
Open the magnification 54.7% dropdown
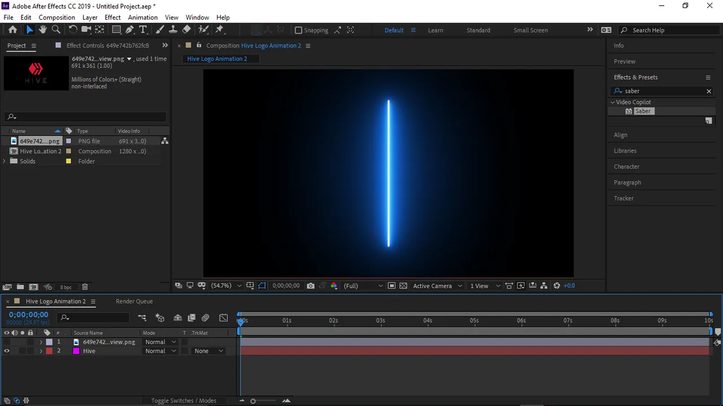226,286
